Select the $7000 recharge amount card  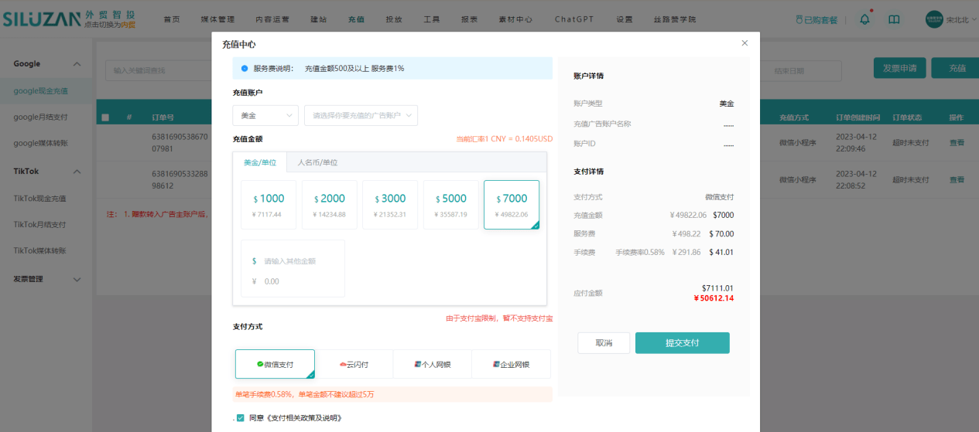click(511, 205)
